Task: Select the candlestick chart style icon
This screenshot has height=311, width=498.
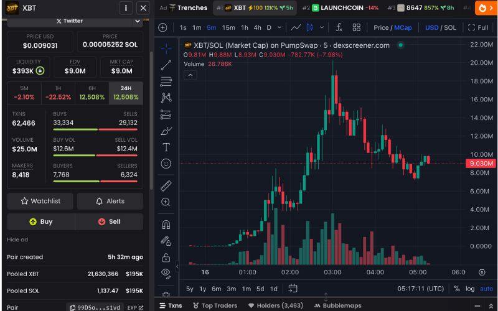Action: click(x=309, y=27)
